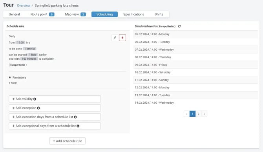Go to the Shifts tab
Image resolution: width=263 pixels, height=152 pixels.
coord(159,15)
